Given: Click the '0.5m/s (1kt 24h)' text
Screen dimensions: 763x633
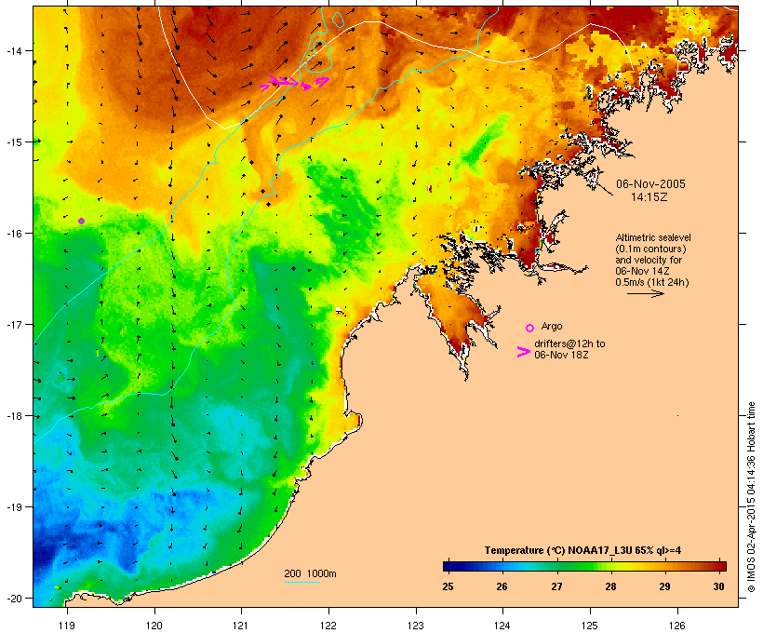Looking at the screenshot, I should [652, 282].
